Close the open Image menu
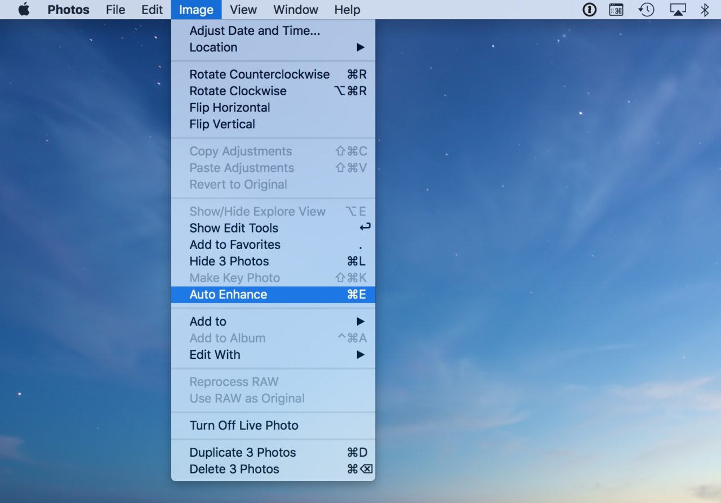Screen dimensions: 721x503 pyautogui.click(x=196, y=10)
